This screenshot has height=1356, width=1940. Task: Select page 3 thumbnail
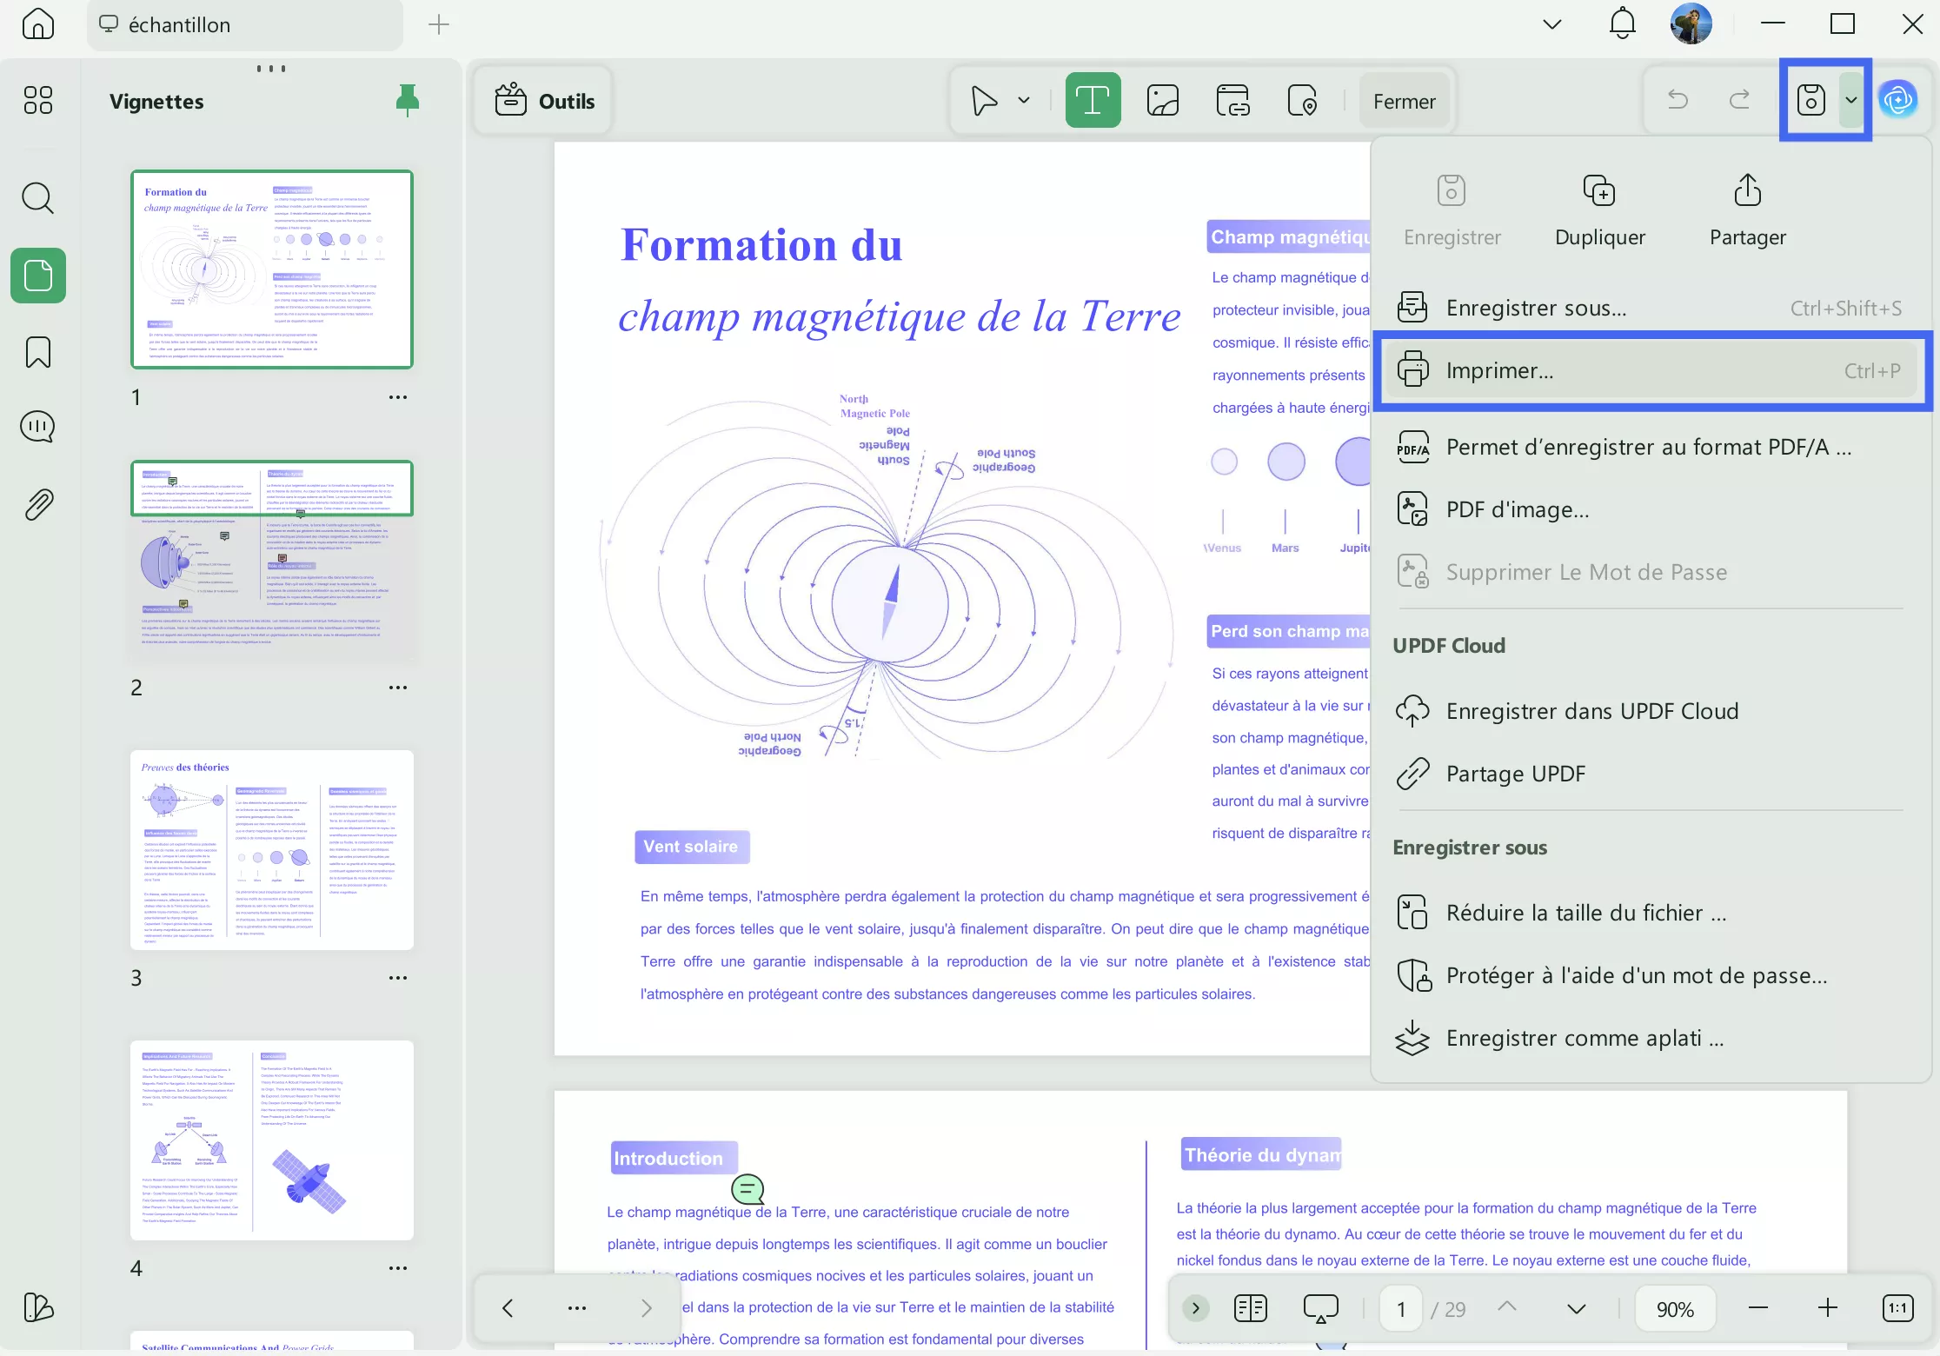tap(272, 850)
